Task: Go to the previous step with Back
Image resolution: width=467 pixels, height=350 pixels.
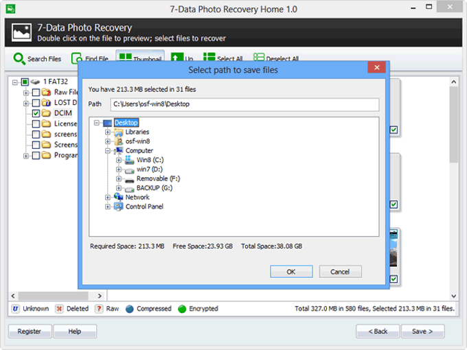Action: (x=378, y=331)
